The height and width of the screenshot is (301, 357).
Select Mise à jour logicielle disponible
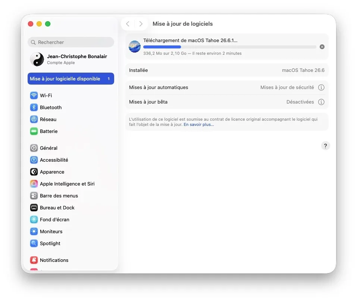(x=71, y=79)
